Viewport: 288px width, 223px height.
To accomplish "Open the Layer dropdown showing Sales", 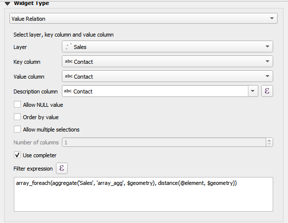I will [167, 46].
